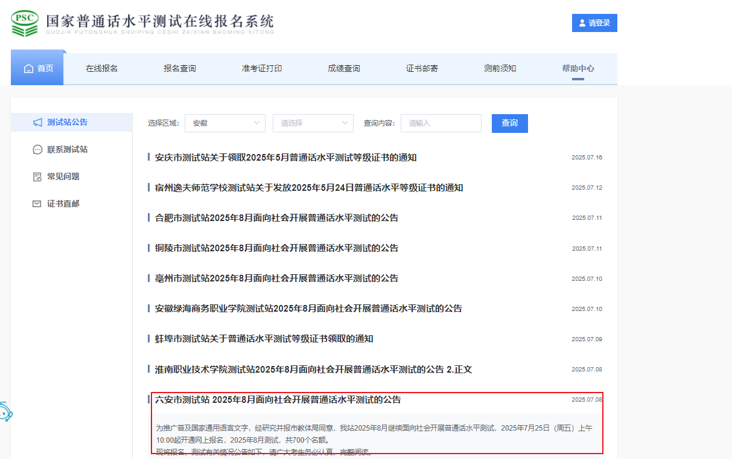Select 联系测试站 in the sidebar

pyautogui.click(x=68, y=150)
